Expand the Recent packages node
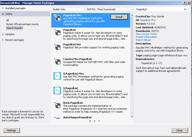192x137 pixels. click(x=3, y=40)
